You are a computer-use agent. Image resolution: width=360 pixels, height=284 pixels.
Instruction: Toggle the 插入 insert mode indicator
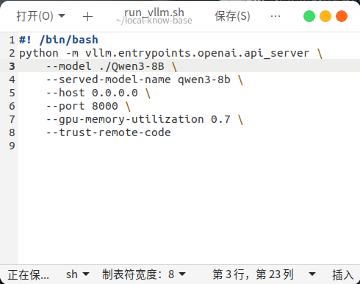(343, 274)
